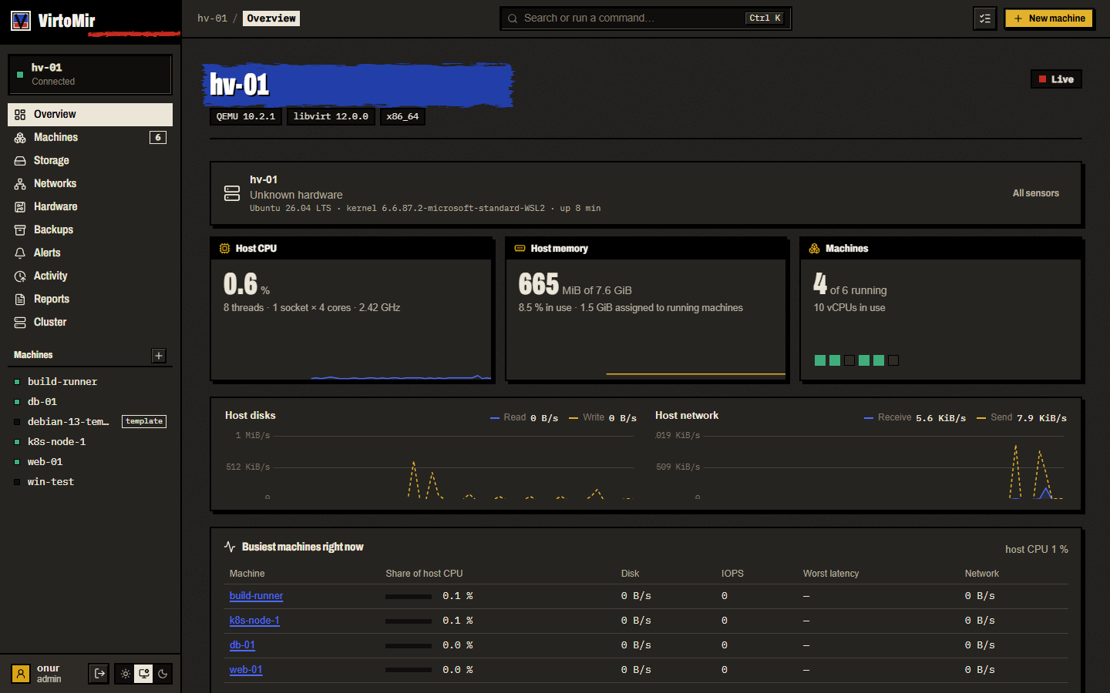Viewport: 1110px width, 693px height.
Task: Switch to the dark theme moon icon
Action: pos(163,674)
